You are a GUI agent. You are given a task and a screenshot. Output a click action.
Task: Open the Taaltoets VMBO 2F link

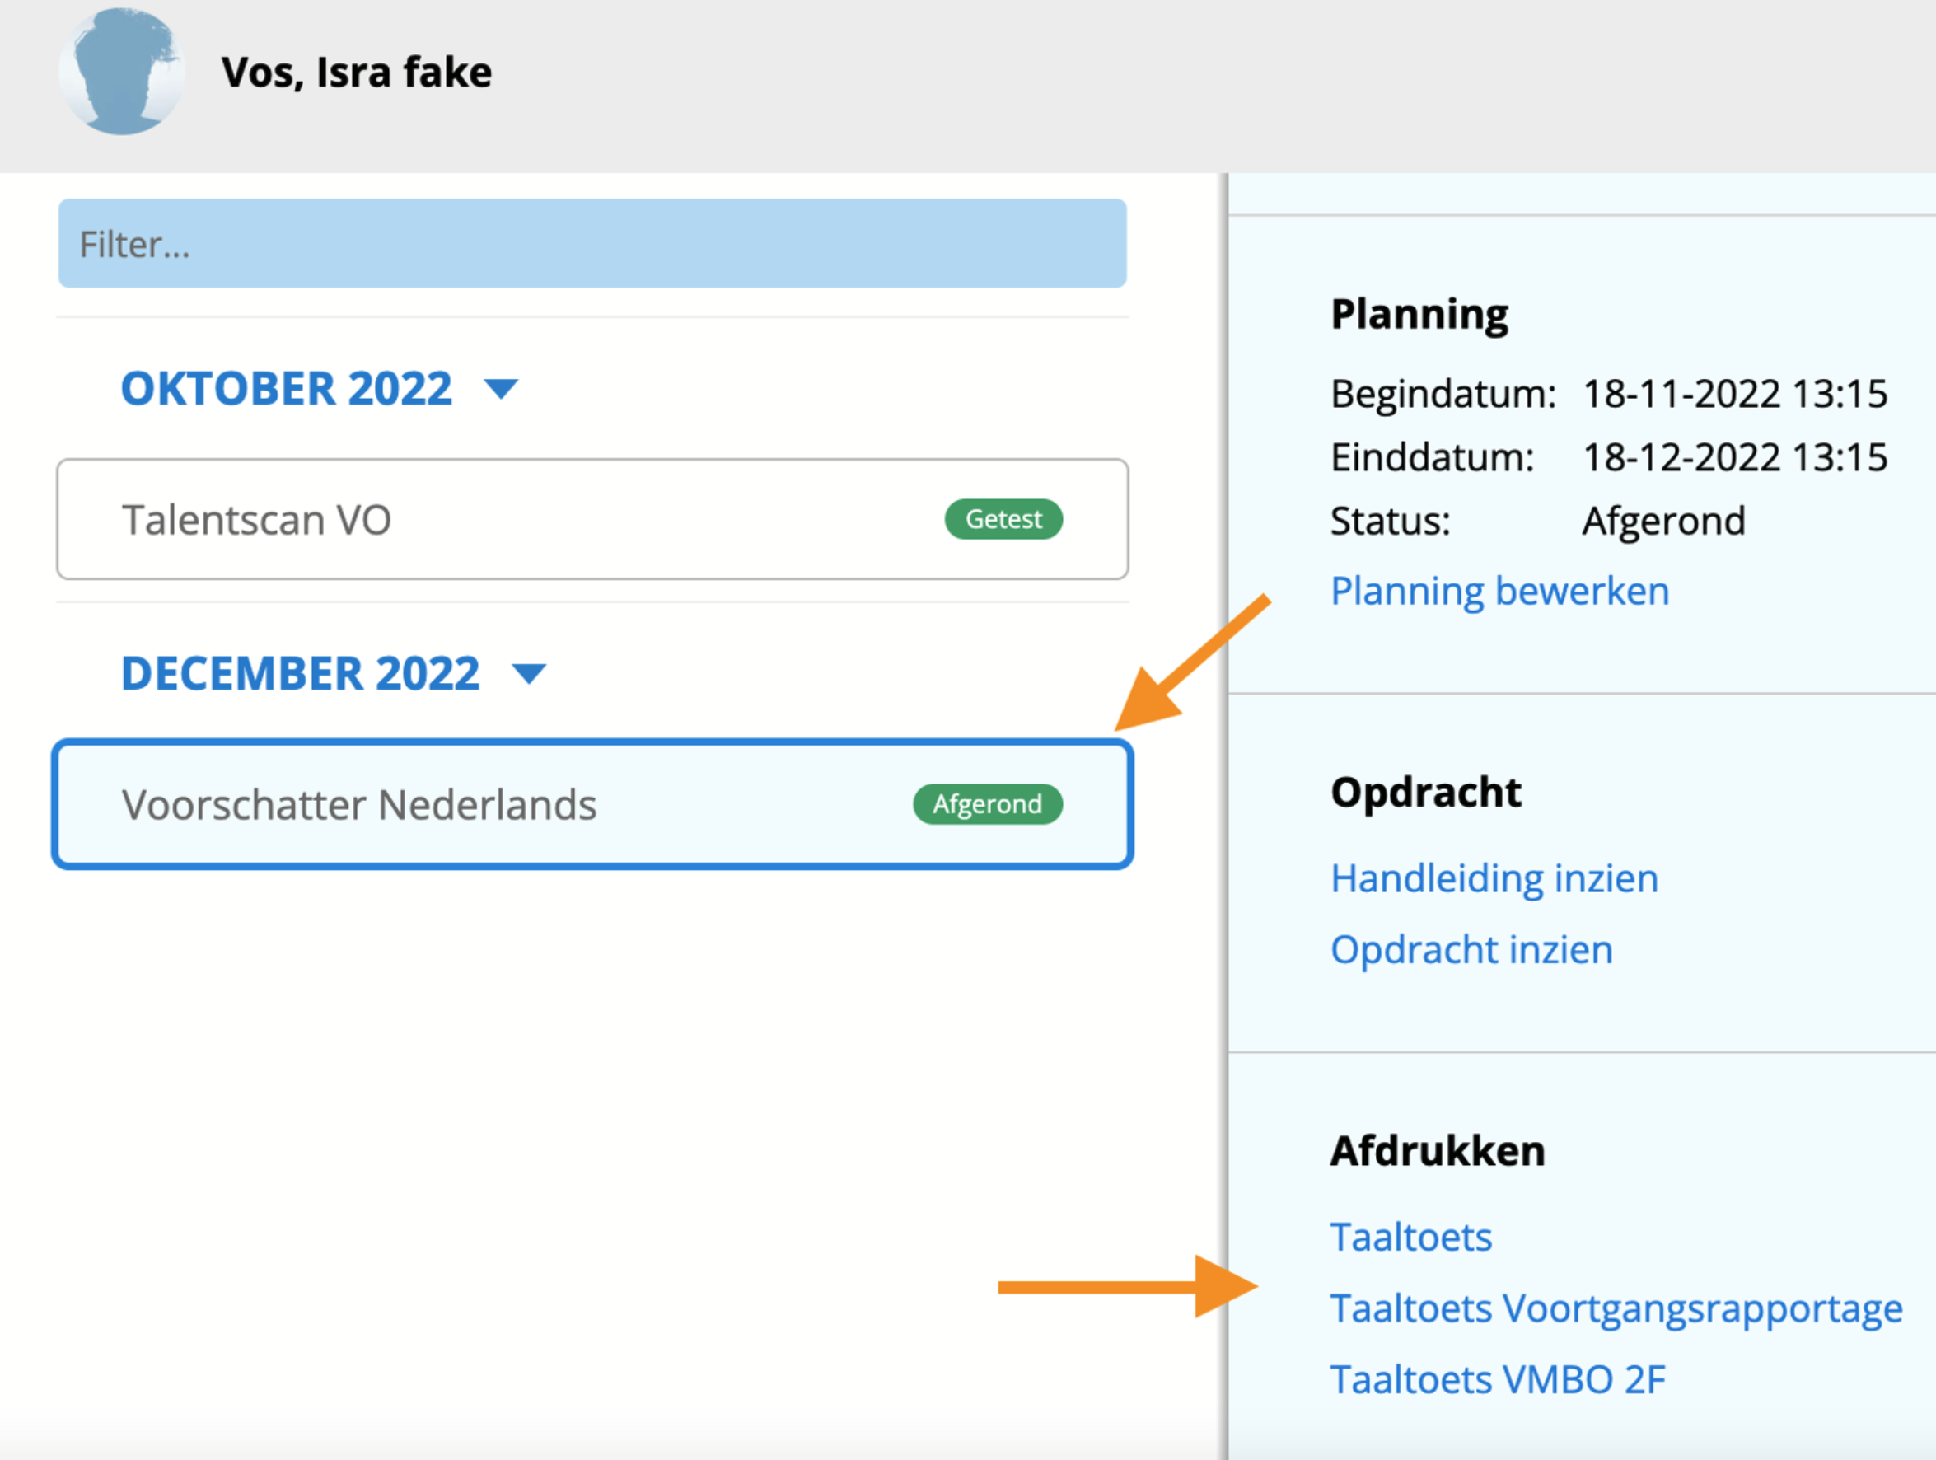[x=1498, y=1379]
